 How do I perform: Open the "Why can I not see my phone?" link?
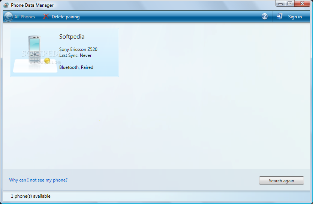[x=38, y=180]
